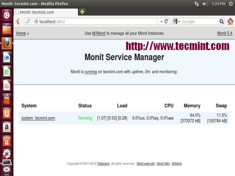The width and height of the screenshot is (235, 176).
Task: Click the 'System' column header
Action: click(x=29, y=106)
